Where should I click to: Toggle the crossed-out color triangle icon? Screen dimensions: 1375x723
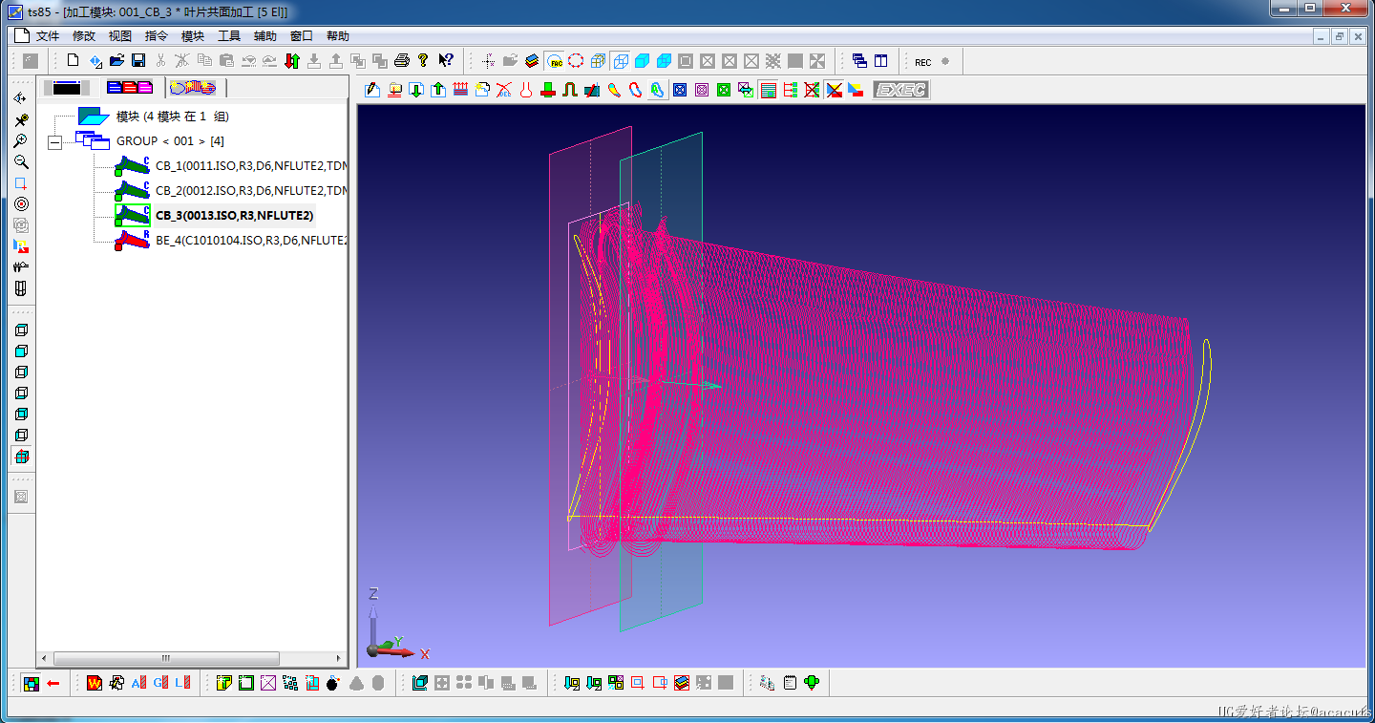tap(834, 90)
